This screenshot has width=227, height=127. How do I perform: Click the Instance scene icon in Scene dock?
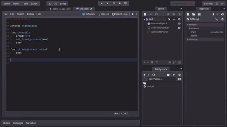pos(156,14)
